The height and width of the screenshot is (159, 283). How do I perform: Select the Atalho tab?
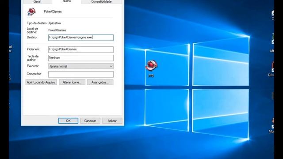pos(67,1)
